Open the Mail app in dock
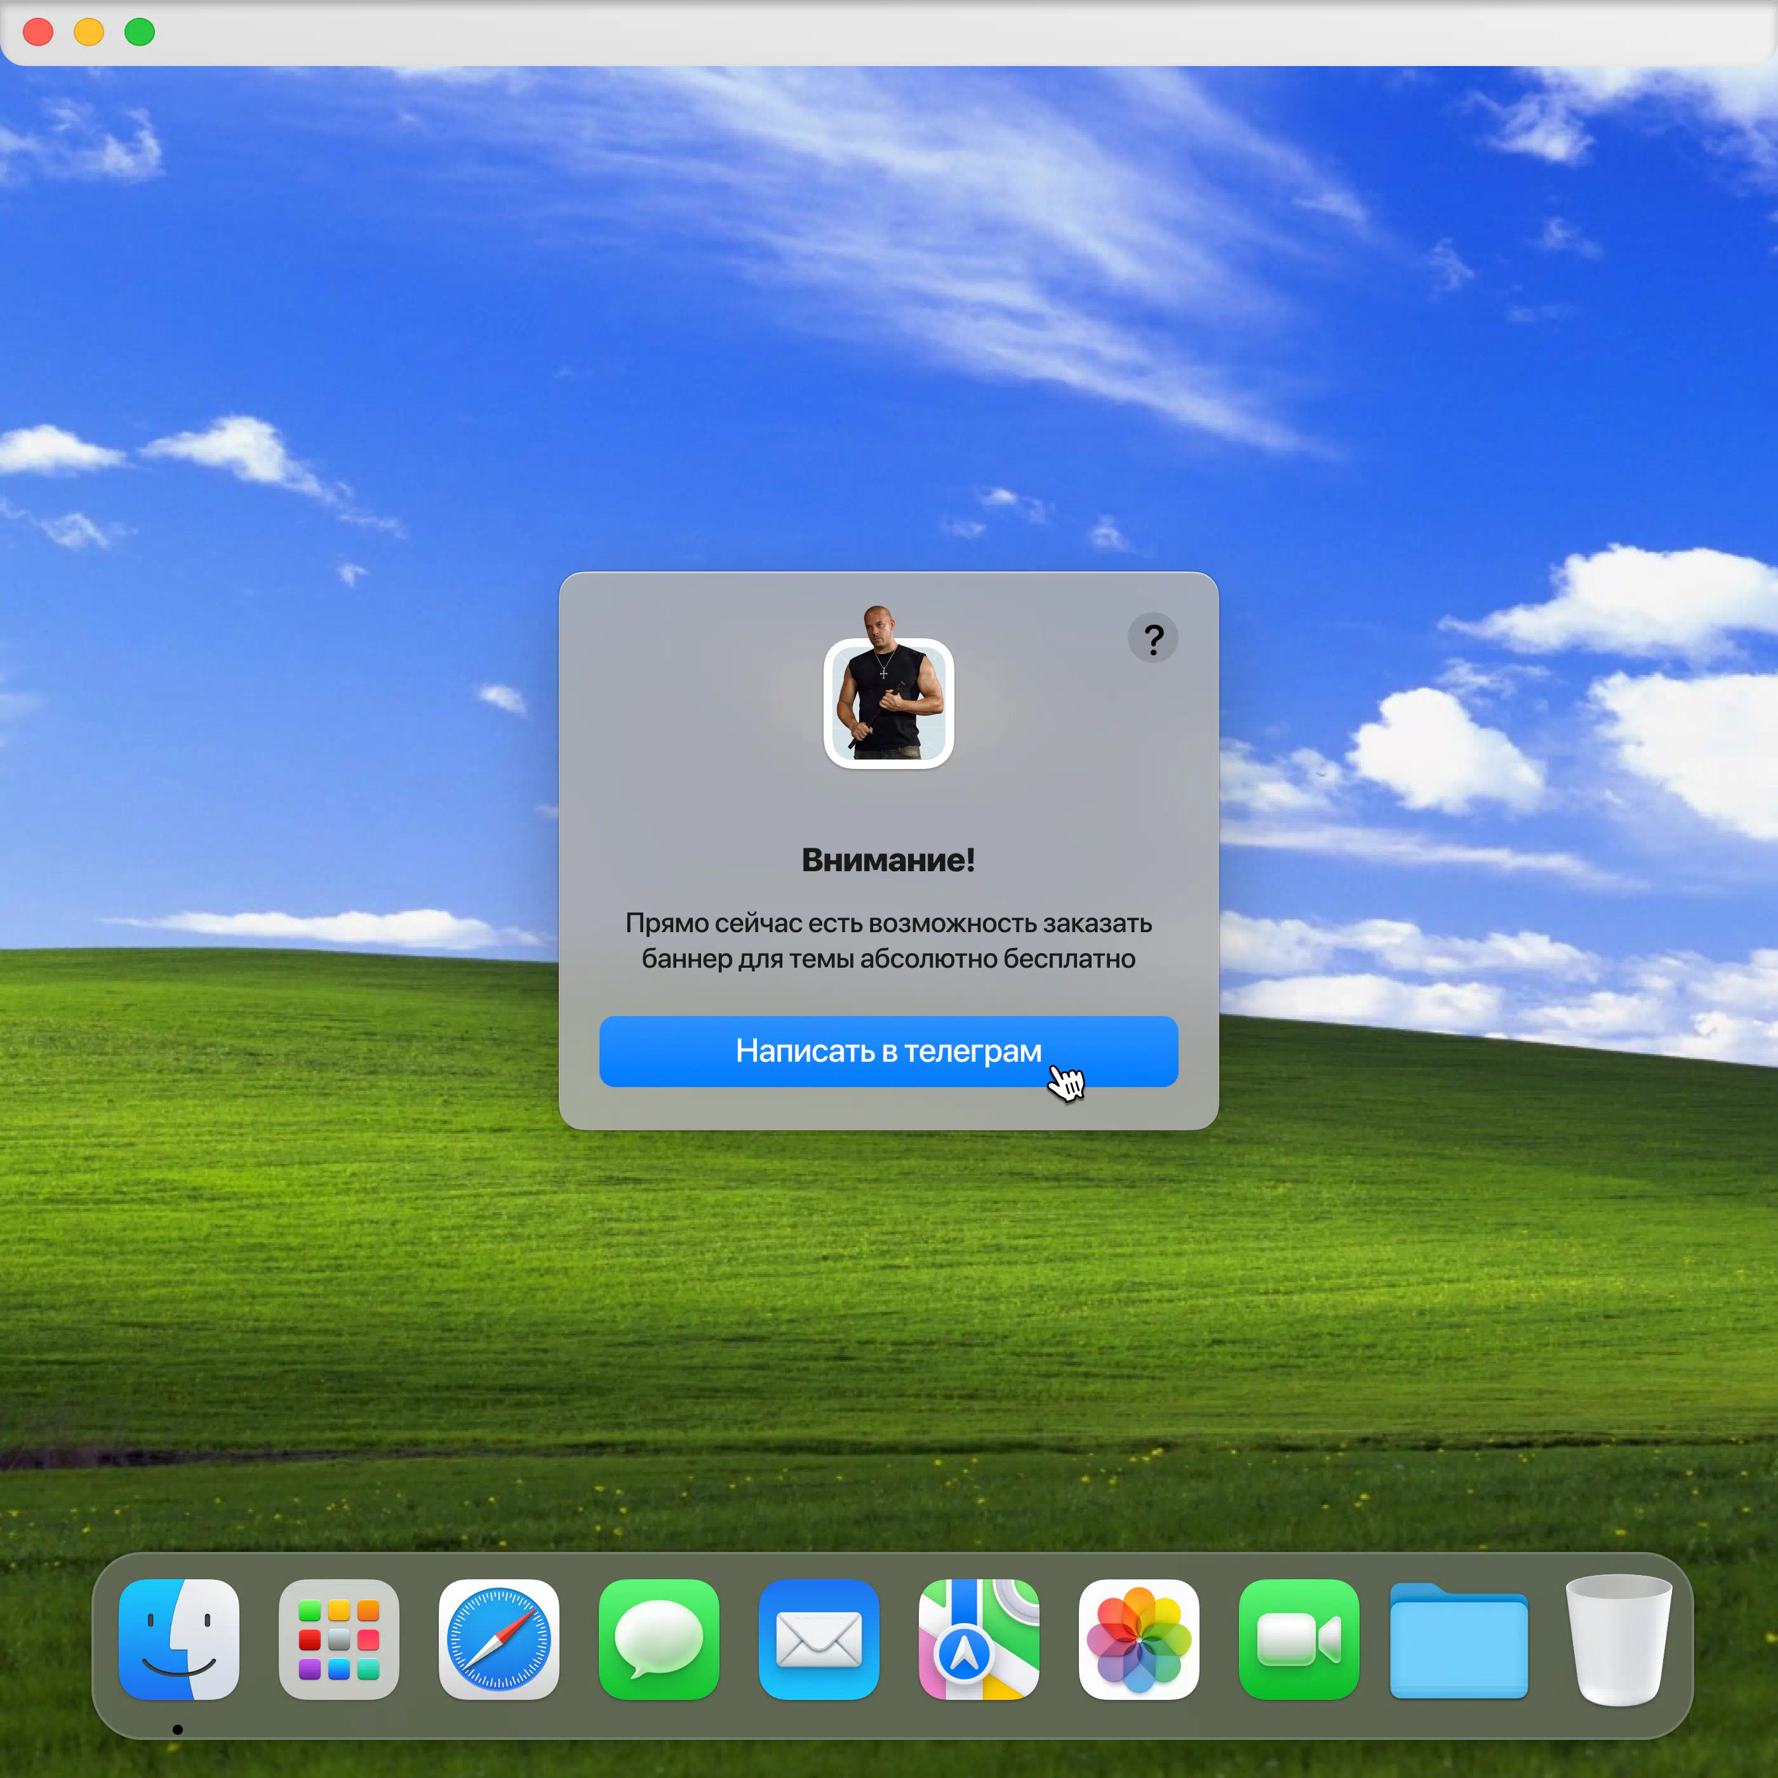The height and width of the screenshot is (1778, 1778). tap(819, 1639)
